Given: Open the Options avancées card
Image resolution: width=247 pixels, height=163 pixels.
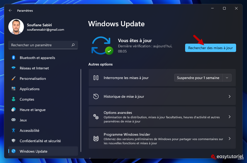Looking at the screenshot, I should tap(162, 117).
